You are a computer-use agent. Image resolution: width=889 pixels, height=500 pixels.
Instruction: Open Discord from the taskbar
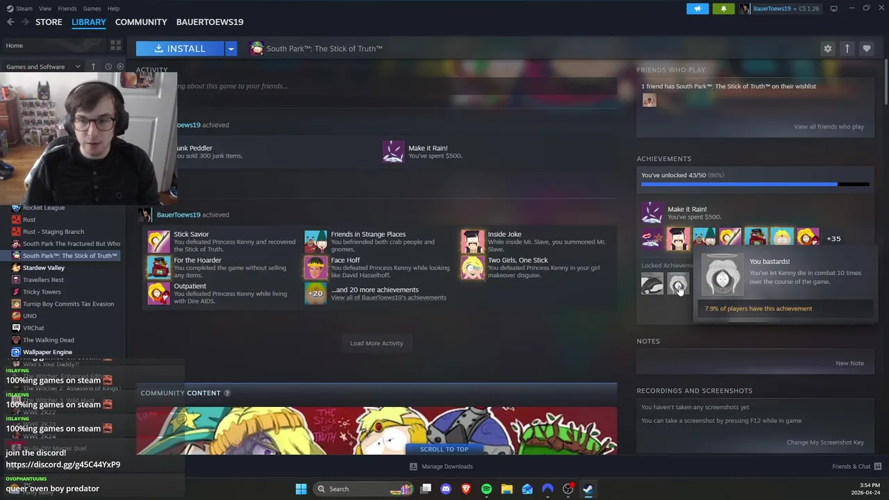click(x=446, y=489)
